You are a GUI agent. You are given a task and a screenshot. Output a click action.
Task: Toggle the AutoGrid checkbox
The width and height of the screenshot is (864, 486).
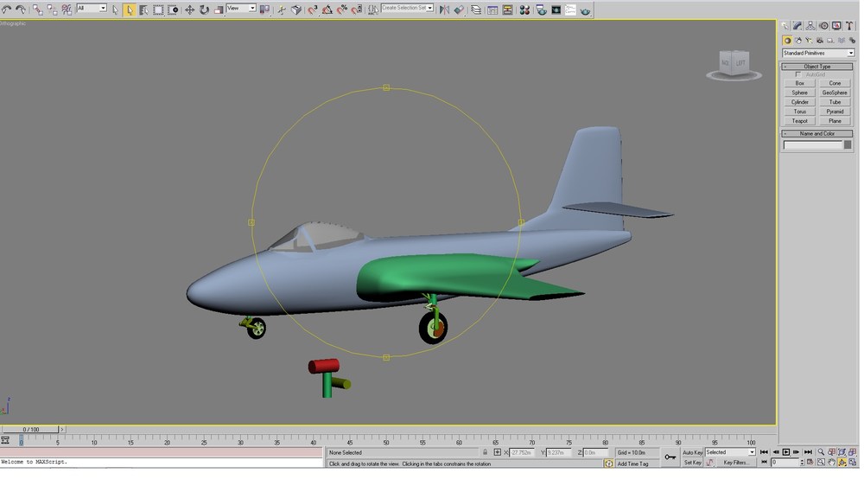[797, 74]
